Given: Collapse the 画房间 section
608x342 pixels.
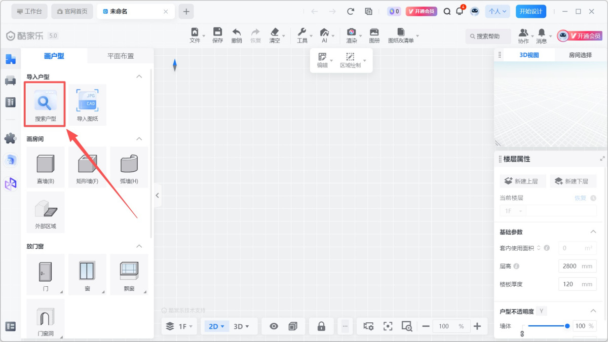Looking at the screenshot, I should (139, 139).
